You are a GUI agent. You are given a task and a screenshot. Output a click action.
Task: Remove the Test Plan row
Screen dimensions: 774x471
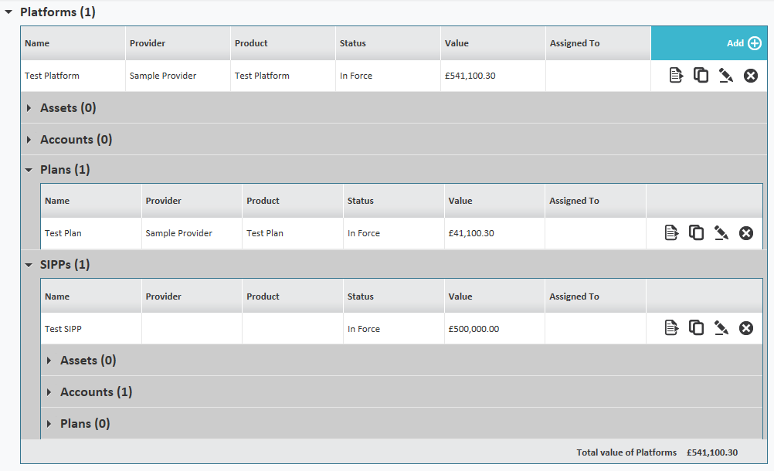point(745,232)
